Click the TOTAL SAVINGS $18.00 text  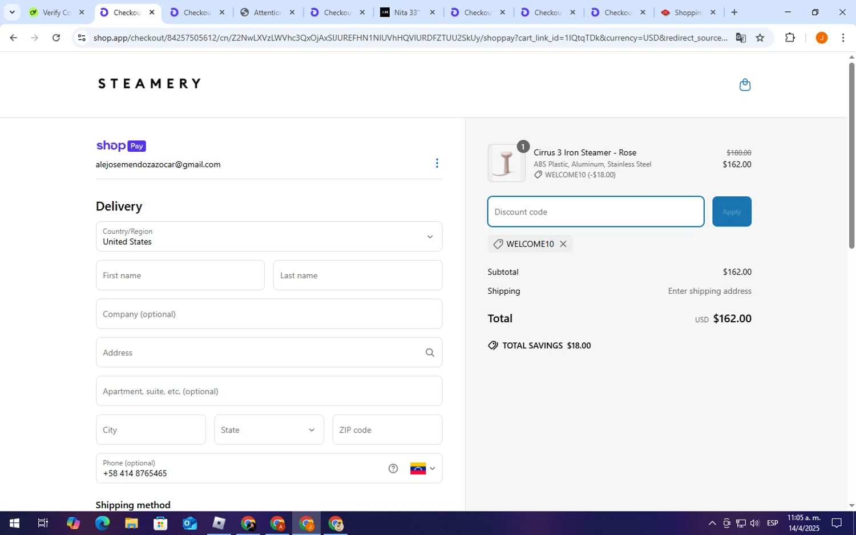546,346
